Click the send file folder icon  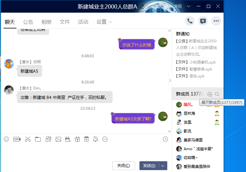coord(38,139)
